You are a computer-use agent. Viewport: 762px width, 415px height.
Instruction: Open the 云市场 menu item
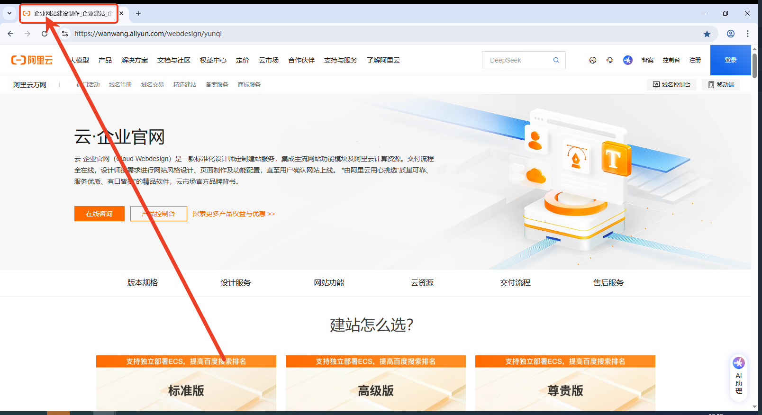click(269, 60)
